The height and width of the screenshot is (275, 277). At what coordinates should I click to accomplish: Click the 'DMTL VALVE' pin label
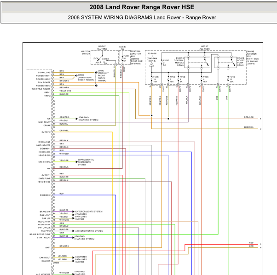44,228
